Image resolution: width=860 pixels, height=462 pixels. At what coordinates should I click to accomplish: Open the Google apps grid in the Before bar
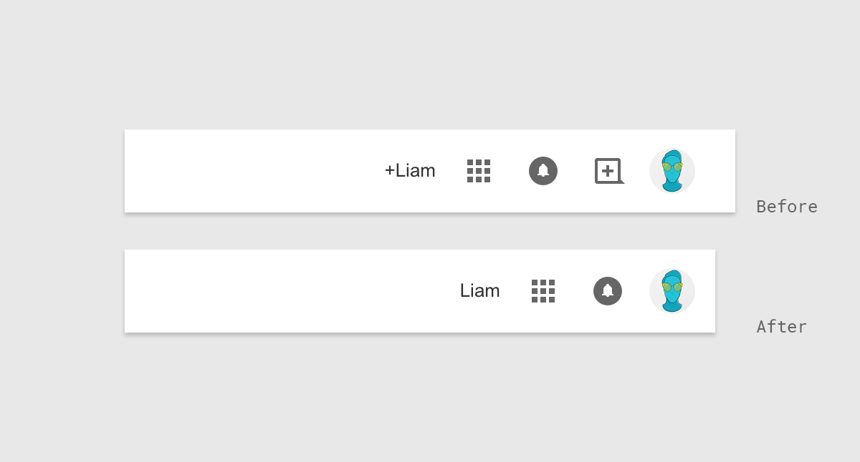[478, 171]
